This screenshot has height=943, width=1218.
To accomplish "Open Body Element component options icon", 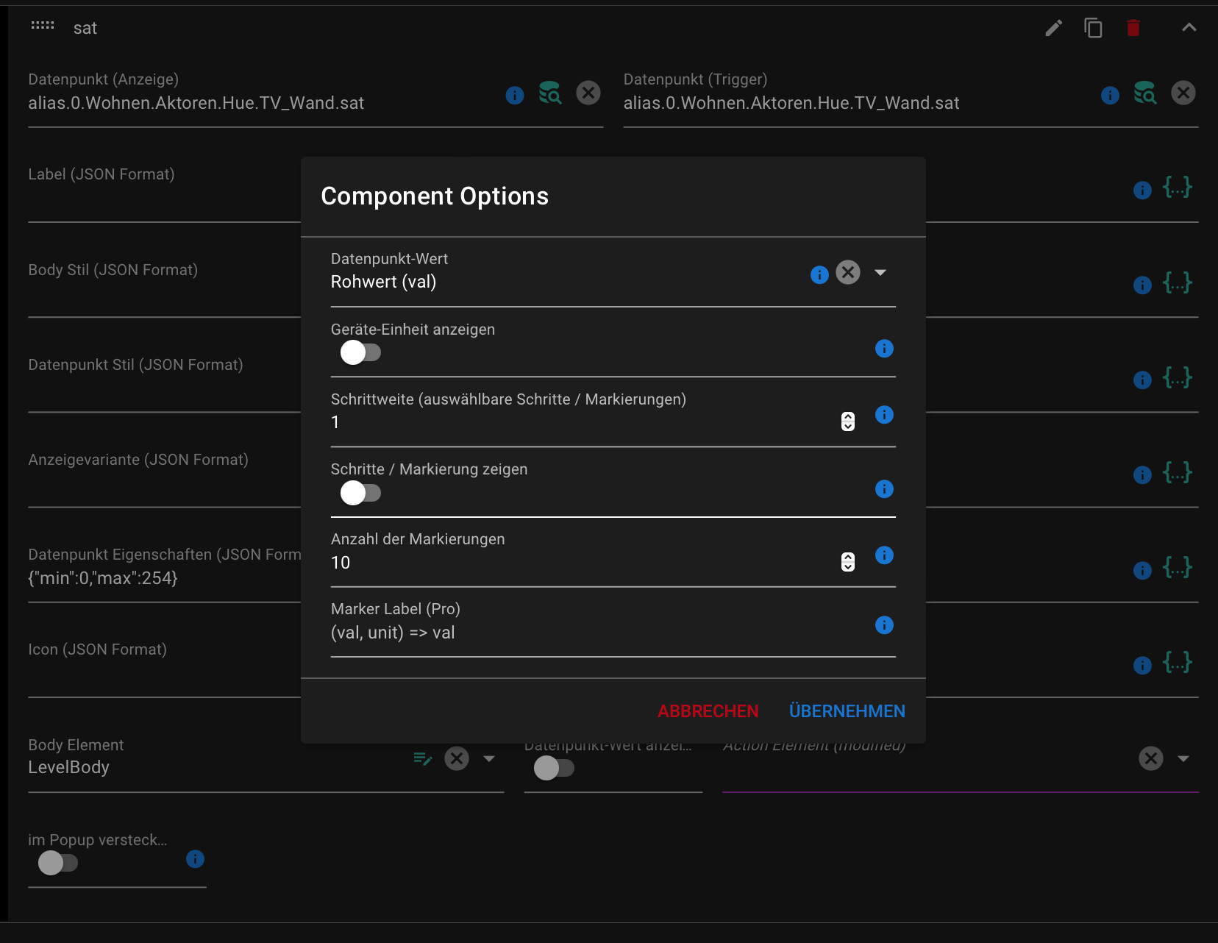I will coord(423,758).
